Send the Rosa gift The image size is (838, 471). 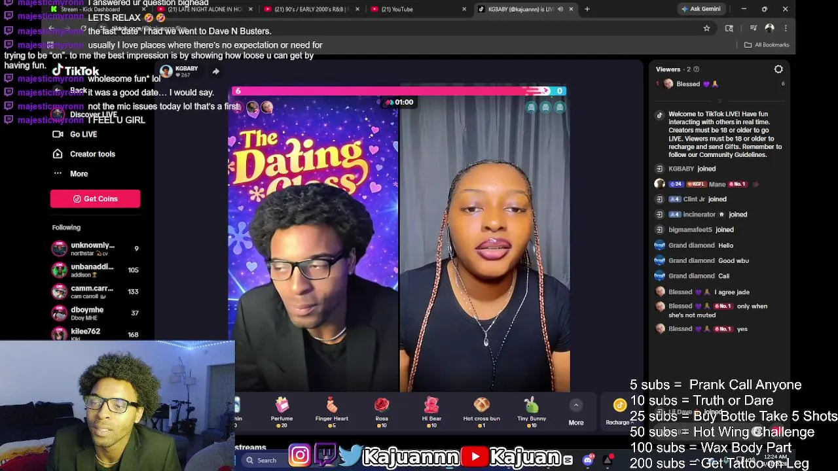pos(382,411)
